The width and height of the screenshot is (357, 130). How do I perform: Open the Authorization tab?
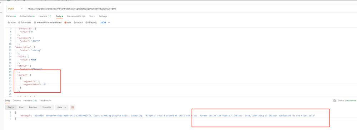tap(27, 16)
